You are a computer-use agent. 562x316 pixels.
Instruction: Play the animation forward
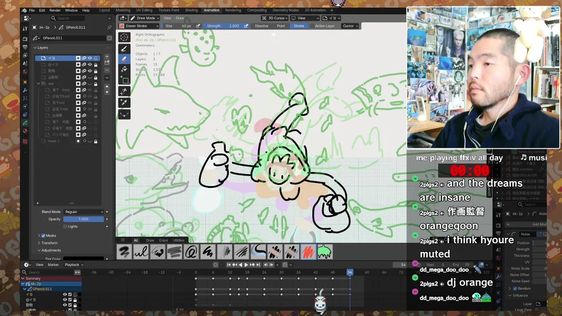pyautogui.click(x=246, y=265)
